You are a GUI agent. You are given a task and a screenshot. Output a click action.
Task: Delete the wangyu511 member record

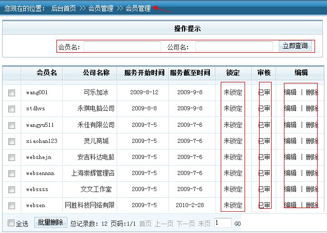tap(312, 125)
